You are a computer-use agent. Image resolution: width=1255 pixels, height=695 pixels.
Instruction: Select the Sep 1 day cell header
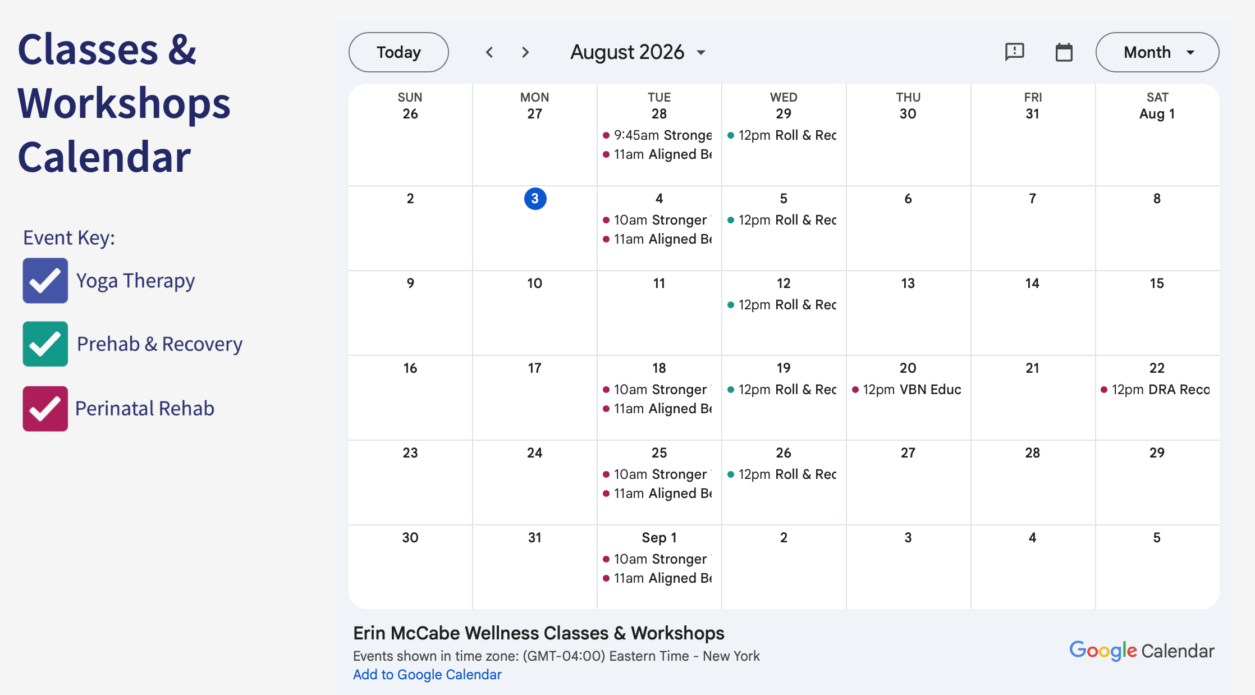coord(659,538)
